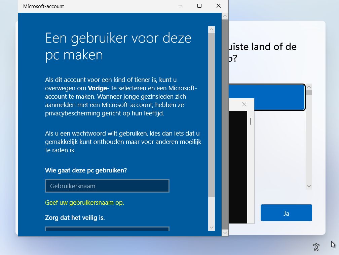Click outer scrollbar down arrow of Microsoft-account window
This screenshot has width=339, height=255.
click(225, 233)
